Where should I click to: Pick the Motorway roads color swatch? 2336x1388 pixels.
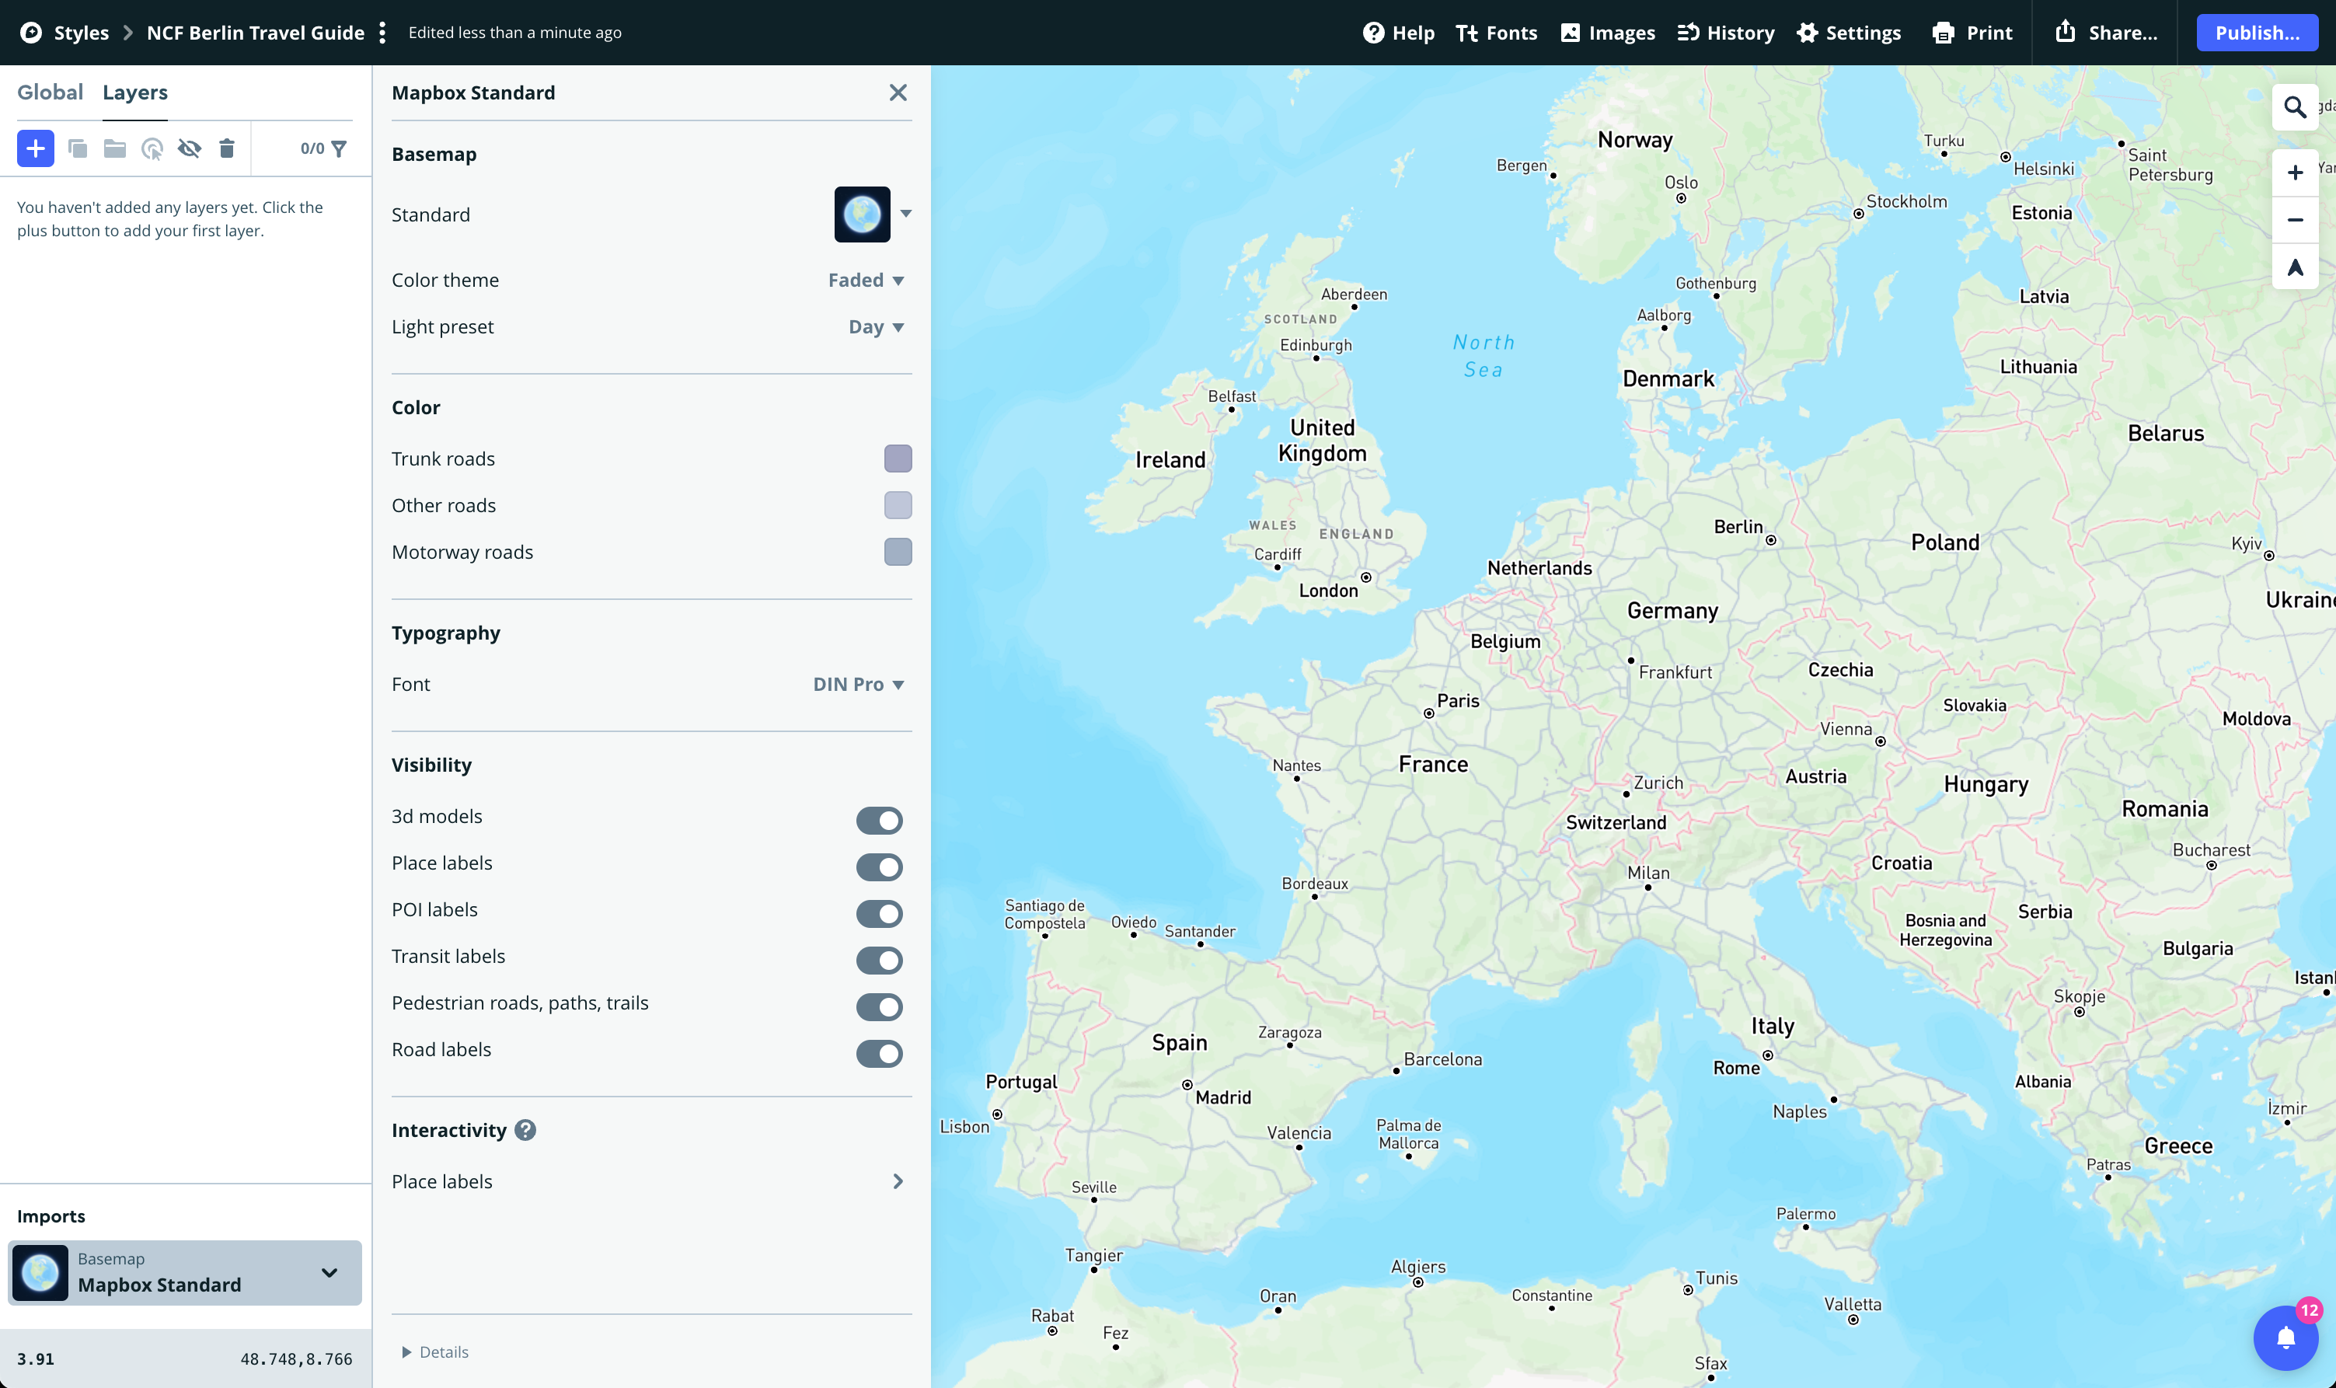click(x=898, y=552)
